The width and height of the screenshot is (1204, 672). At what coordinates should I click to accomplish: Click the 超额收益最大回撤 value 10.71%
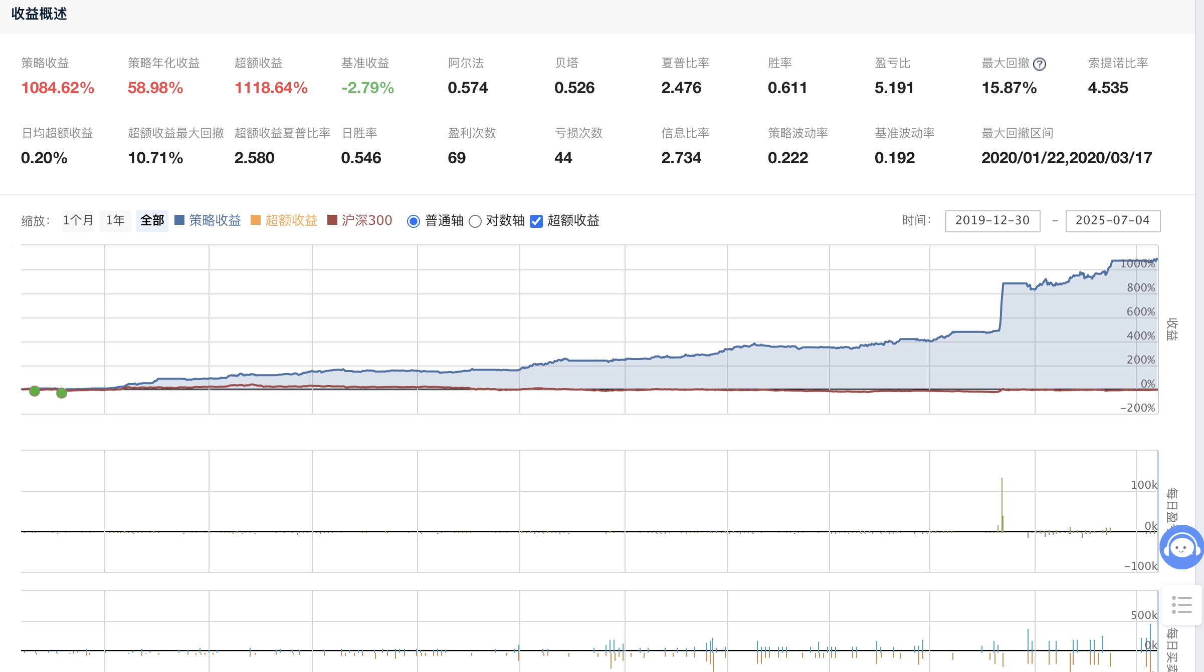coord(155,158)
